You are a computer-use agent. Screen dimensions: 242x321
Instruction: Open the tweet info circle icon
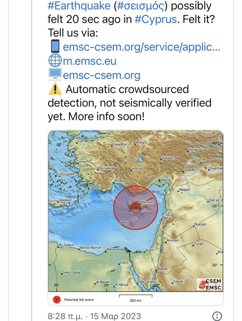[x=217, y=316]
